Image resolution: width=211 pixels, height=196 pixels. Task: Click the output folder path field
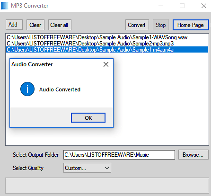click(x=119, y=155)
